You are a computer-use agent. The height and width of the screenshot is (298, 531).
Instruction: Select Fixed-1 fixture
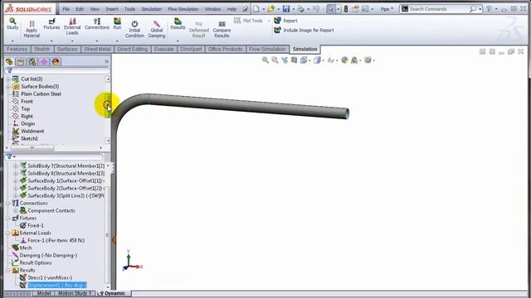[35, 225]
